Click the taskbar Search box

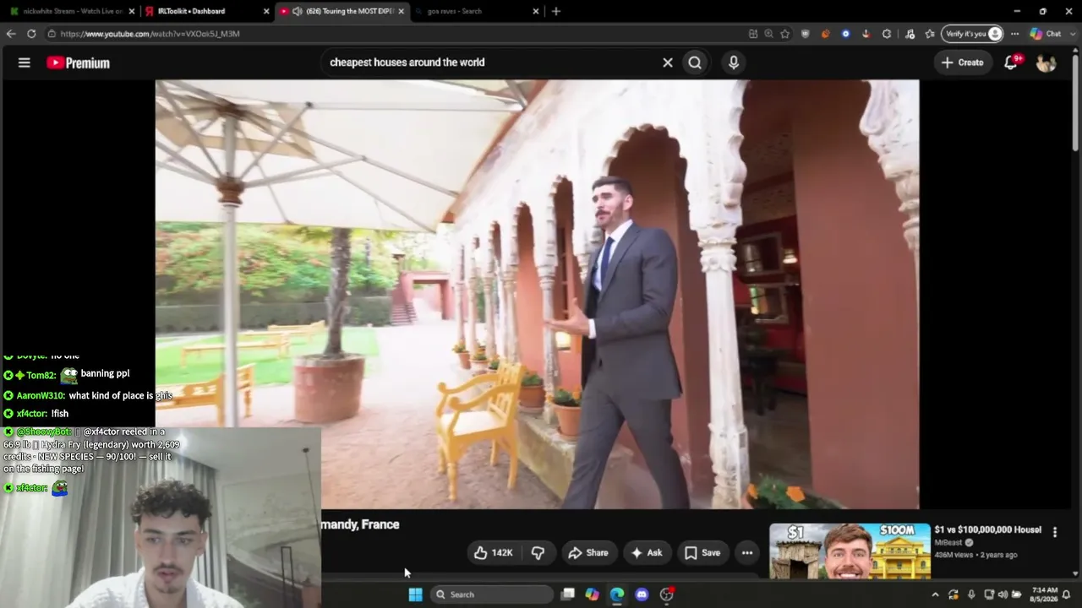click(491, 594)
